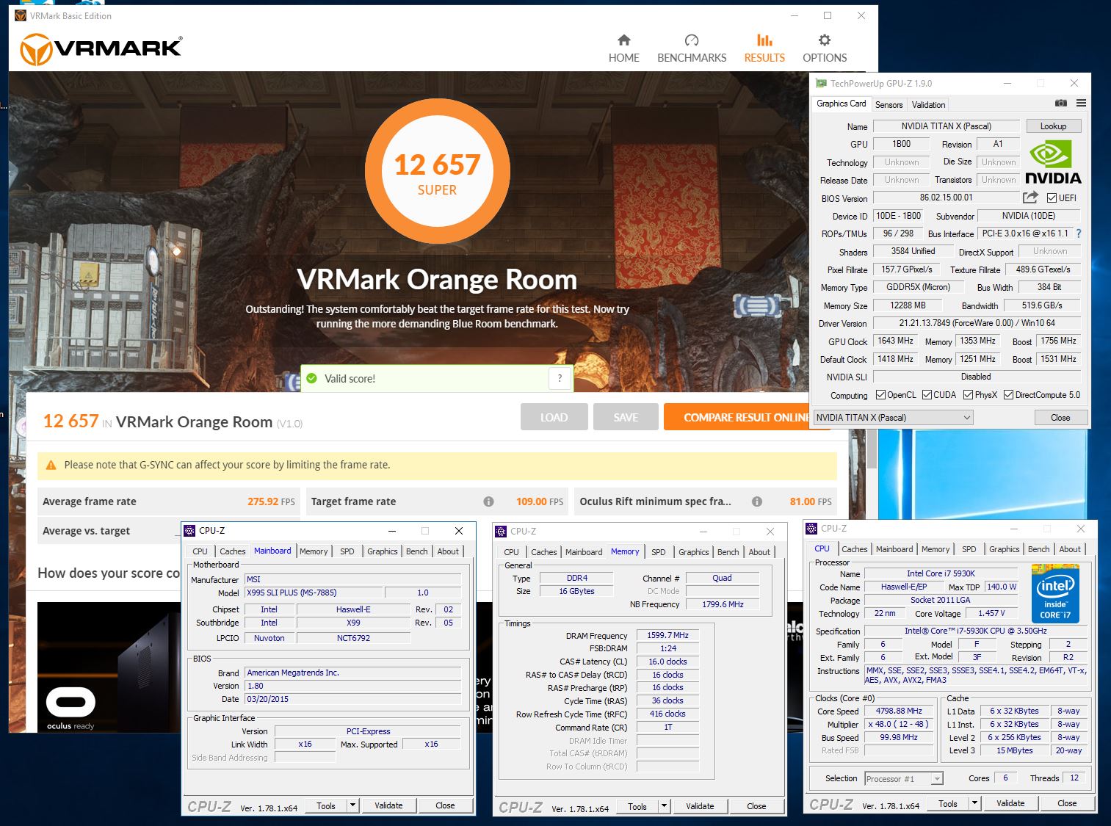This screenshot has width=1111, height=826.
Task: Click the COMPARE RESULT ONLINE button
Action: point(747,417)
